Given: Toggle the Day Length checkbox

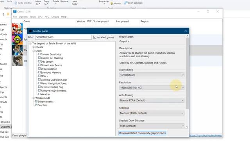Looking at the screenshot, I should click(x=39, y=61).
